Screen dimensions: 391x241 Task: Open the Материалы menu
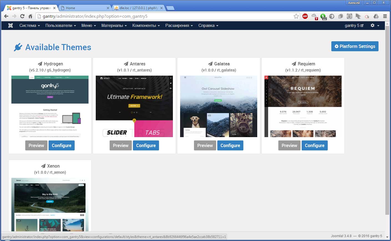[114, 25]
